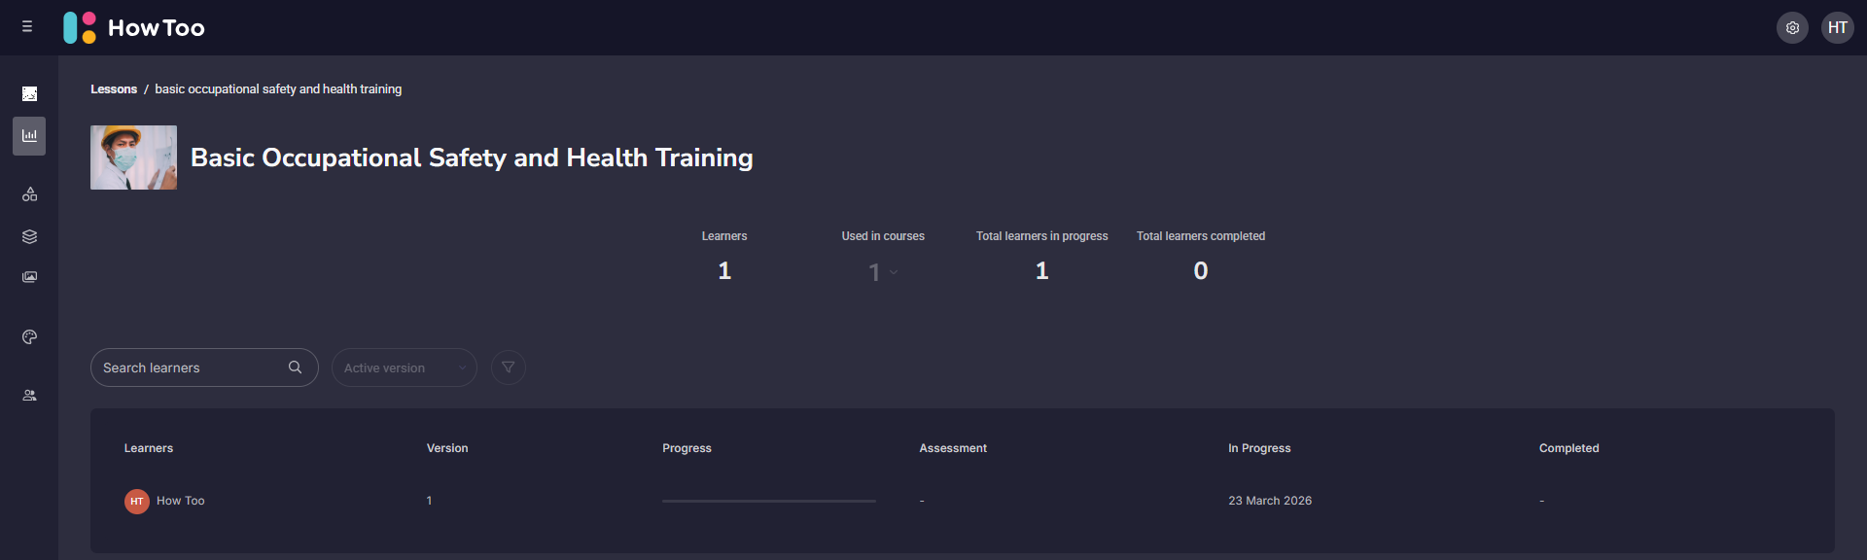The height and width of the screenshot is (560, 1867).
Task: Click the How Too learner progress bar
Action: (x=768, y=501)
